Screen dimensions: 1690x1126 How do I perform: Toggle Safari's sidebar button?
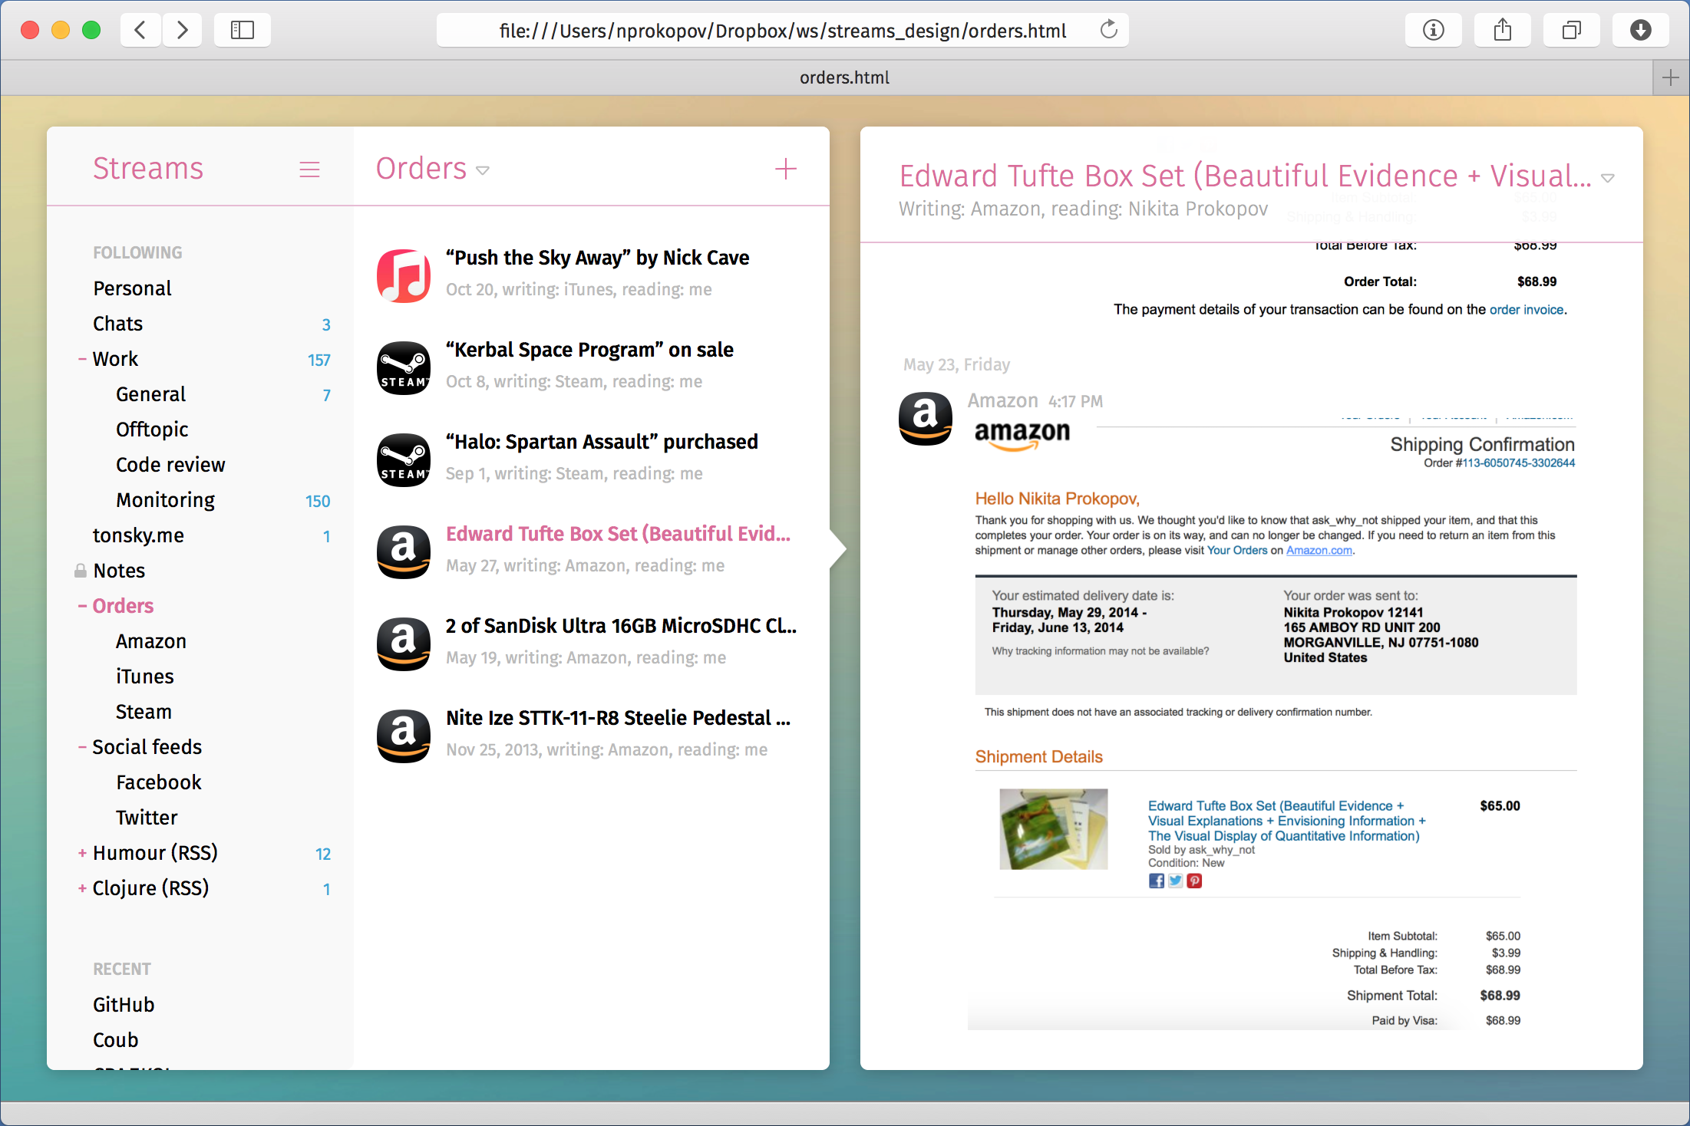(x=243, y=30)
